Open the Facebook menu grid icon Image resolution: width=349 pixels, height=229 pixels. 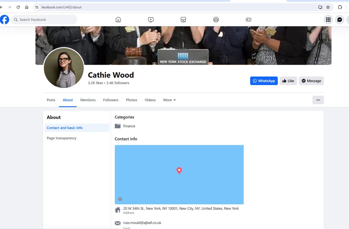[x=328, y=20]
